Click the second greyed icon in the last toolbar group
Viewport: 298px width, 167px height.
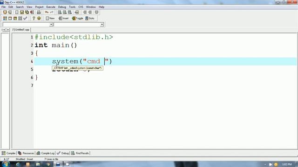coord(90,12)
